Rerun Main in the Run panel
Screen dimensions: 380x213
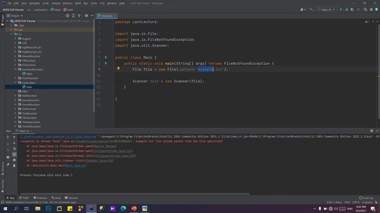[x=8, y=137]
